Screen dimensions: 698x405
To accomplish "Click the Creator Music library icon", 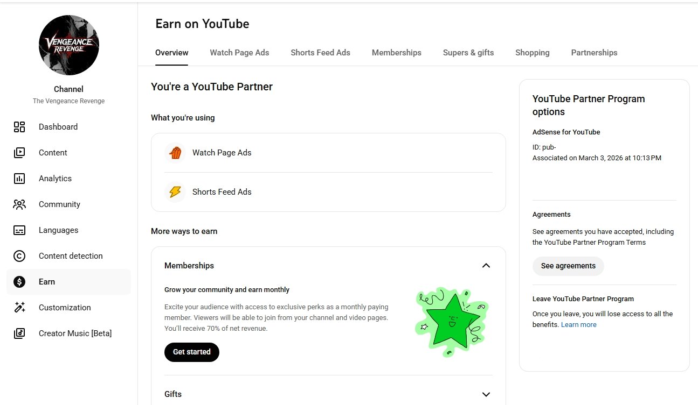I will tap(19, 333).
